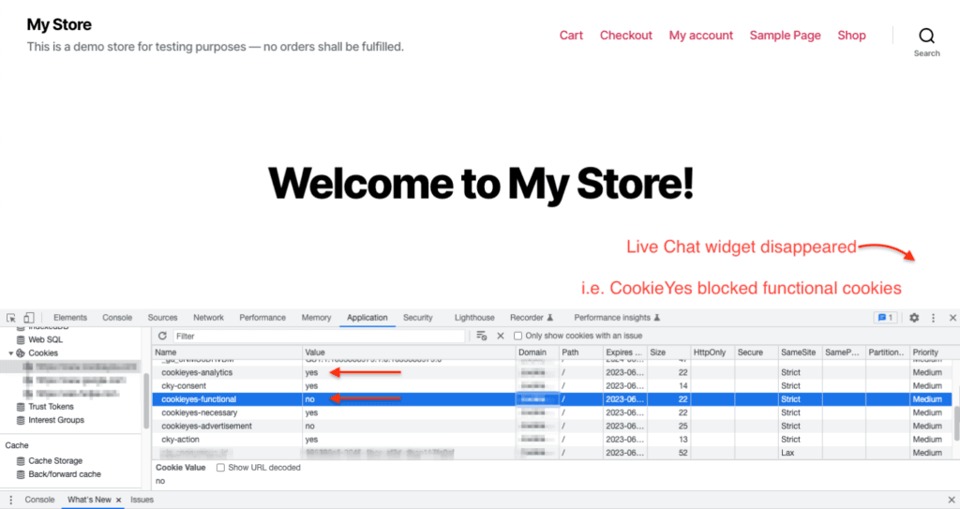Click the cookie table vertical scrollbar
Image resolution: width=960 pixels, height=509 pixels.
point(957,423)
